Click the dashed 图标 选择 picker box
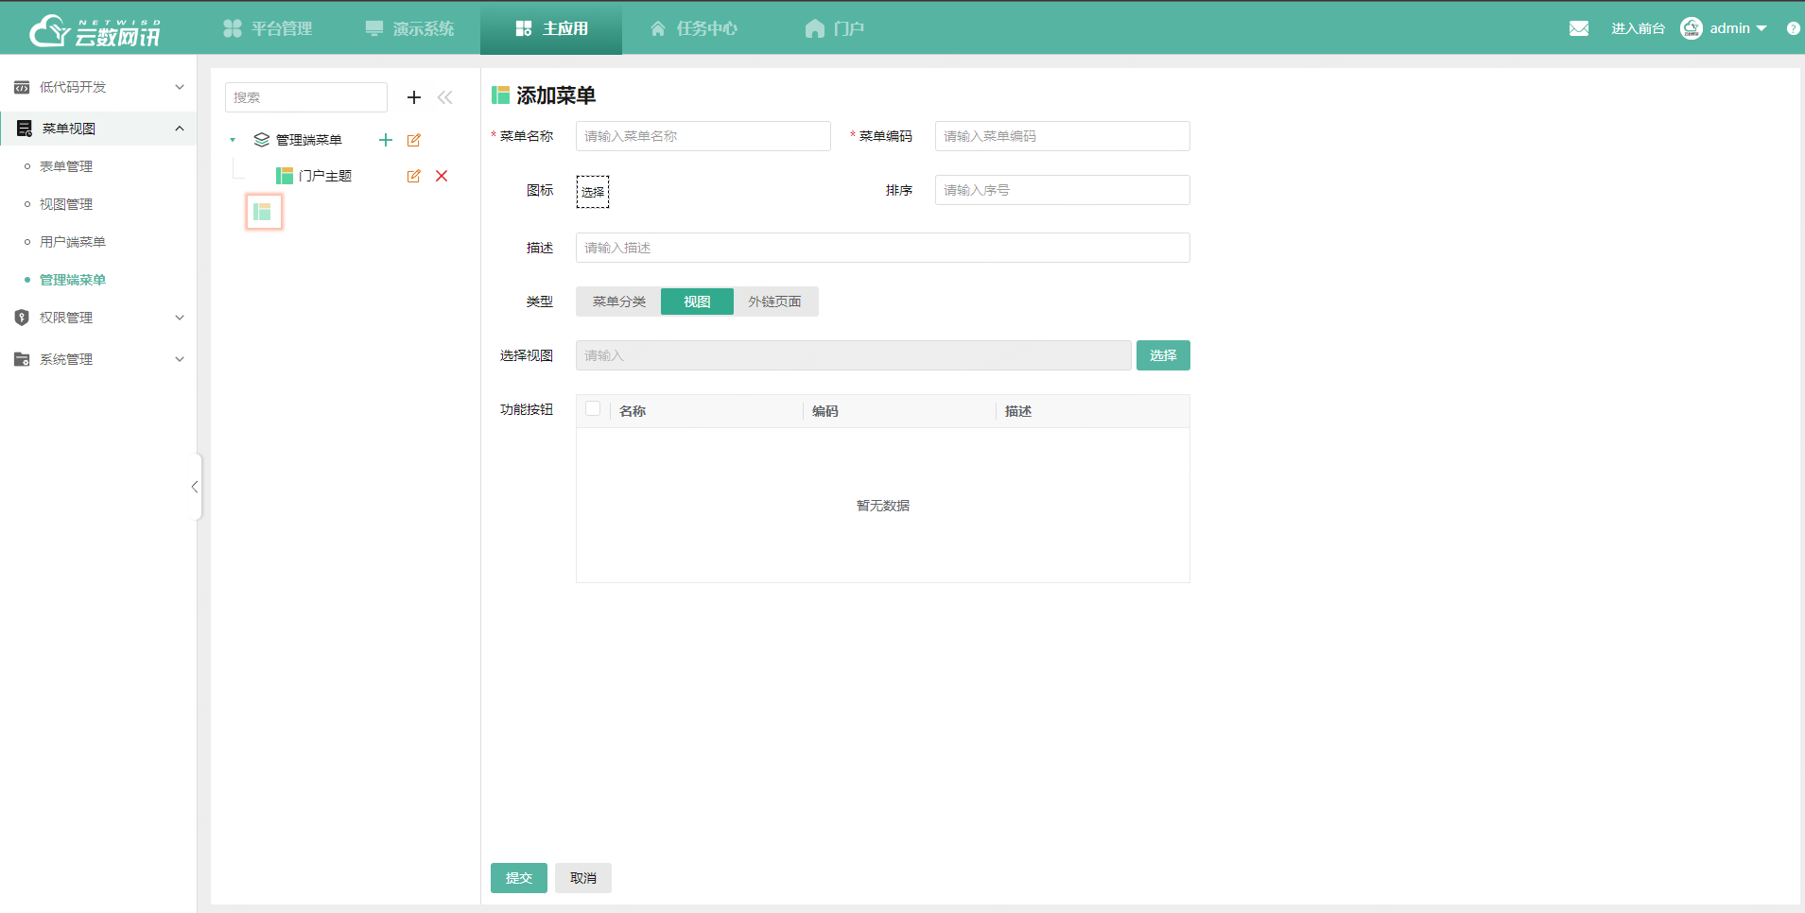Image resolution: width=1805 pixels, height=913 pixels. coord(593,192)
